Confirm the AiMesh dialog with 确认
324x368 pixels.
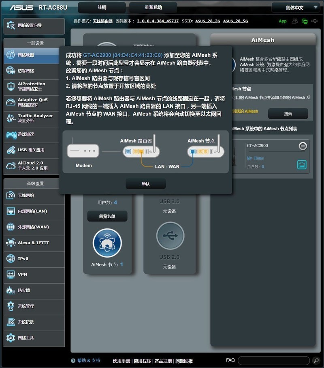[x=145, y=183]
